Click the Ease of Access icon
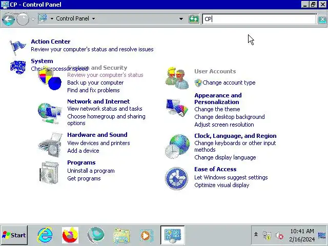328x246 pixels. [x=176, y=178]
